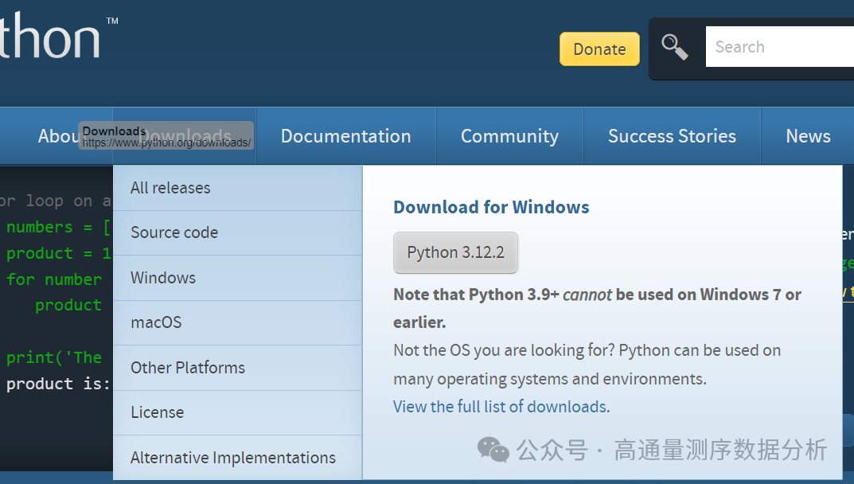Follow View the full list of downloads link
Screen dimensions: 854x484
pos(500,407)
